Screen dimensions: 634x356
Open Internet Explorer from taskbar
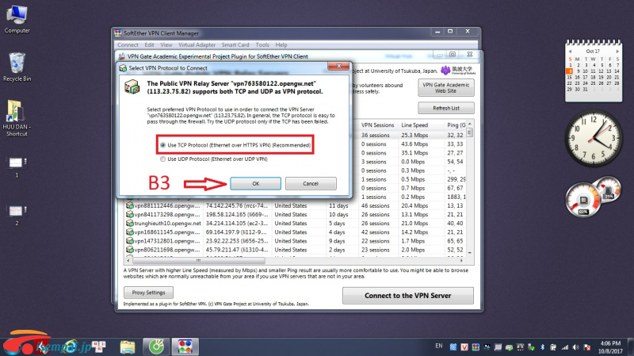71,346
